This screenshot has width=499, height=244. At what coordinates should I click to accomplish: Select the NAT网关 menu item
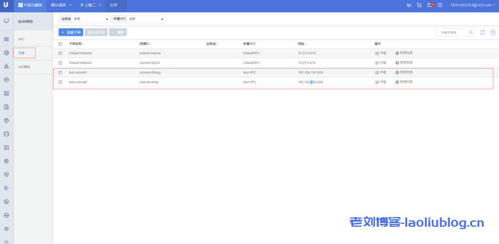pyautogui.click(x=24, y=67)
